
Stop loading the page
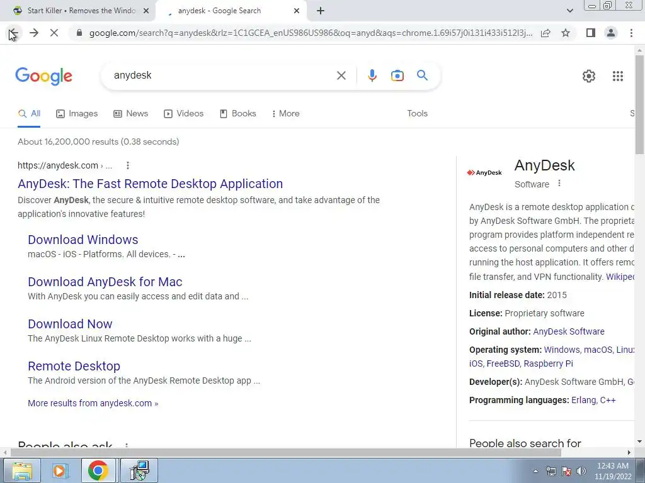pos(54,33)
